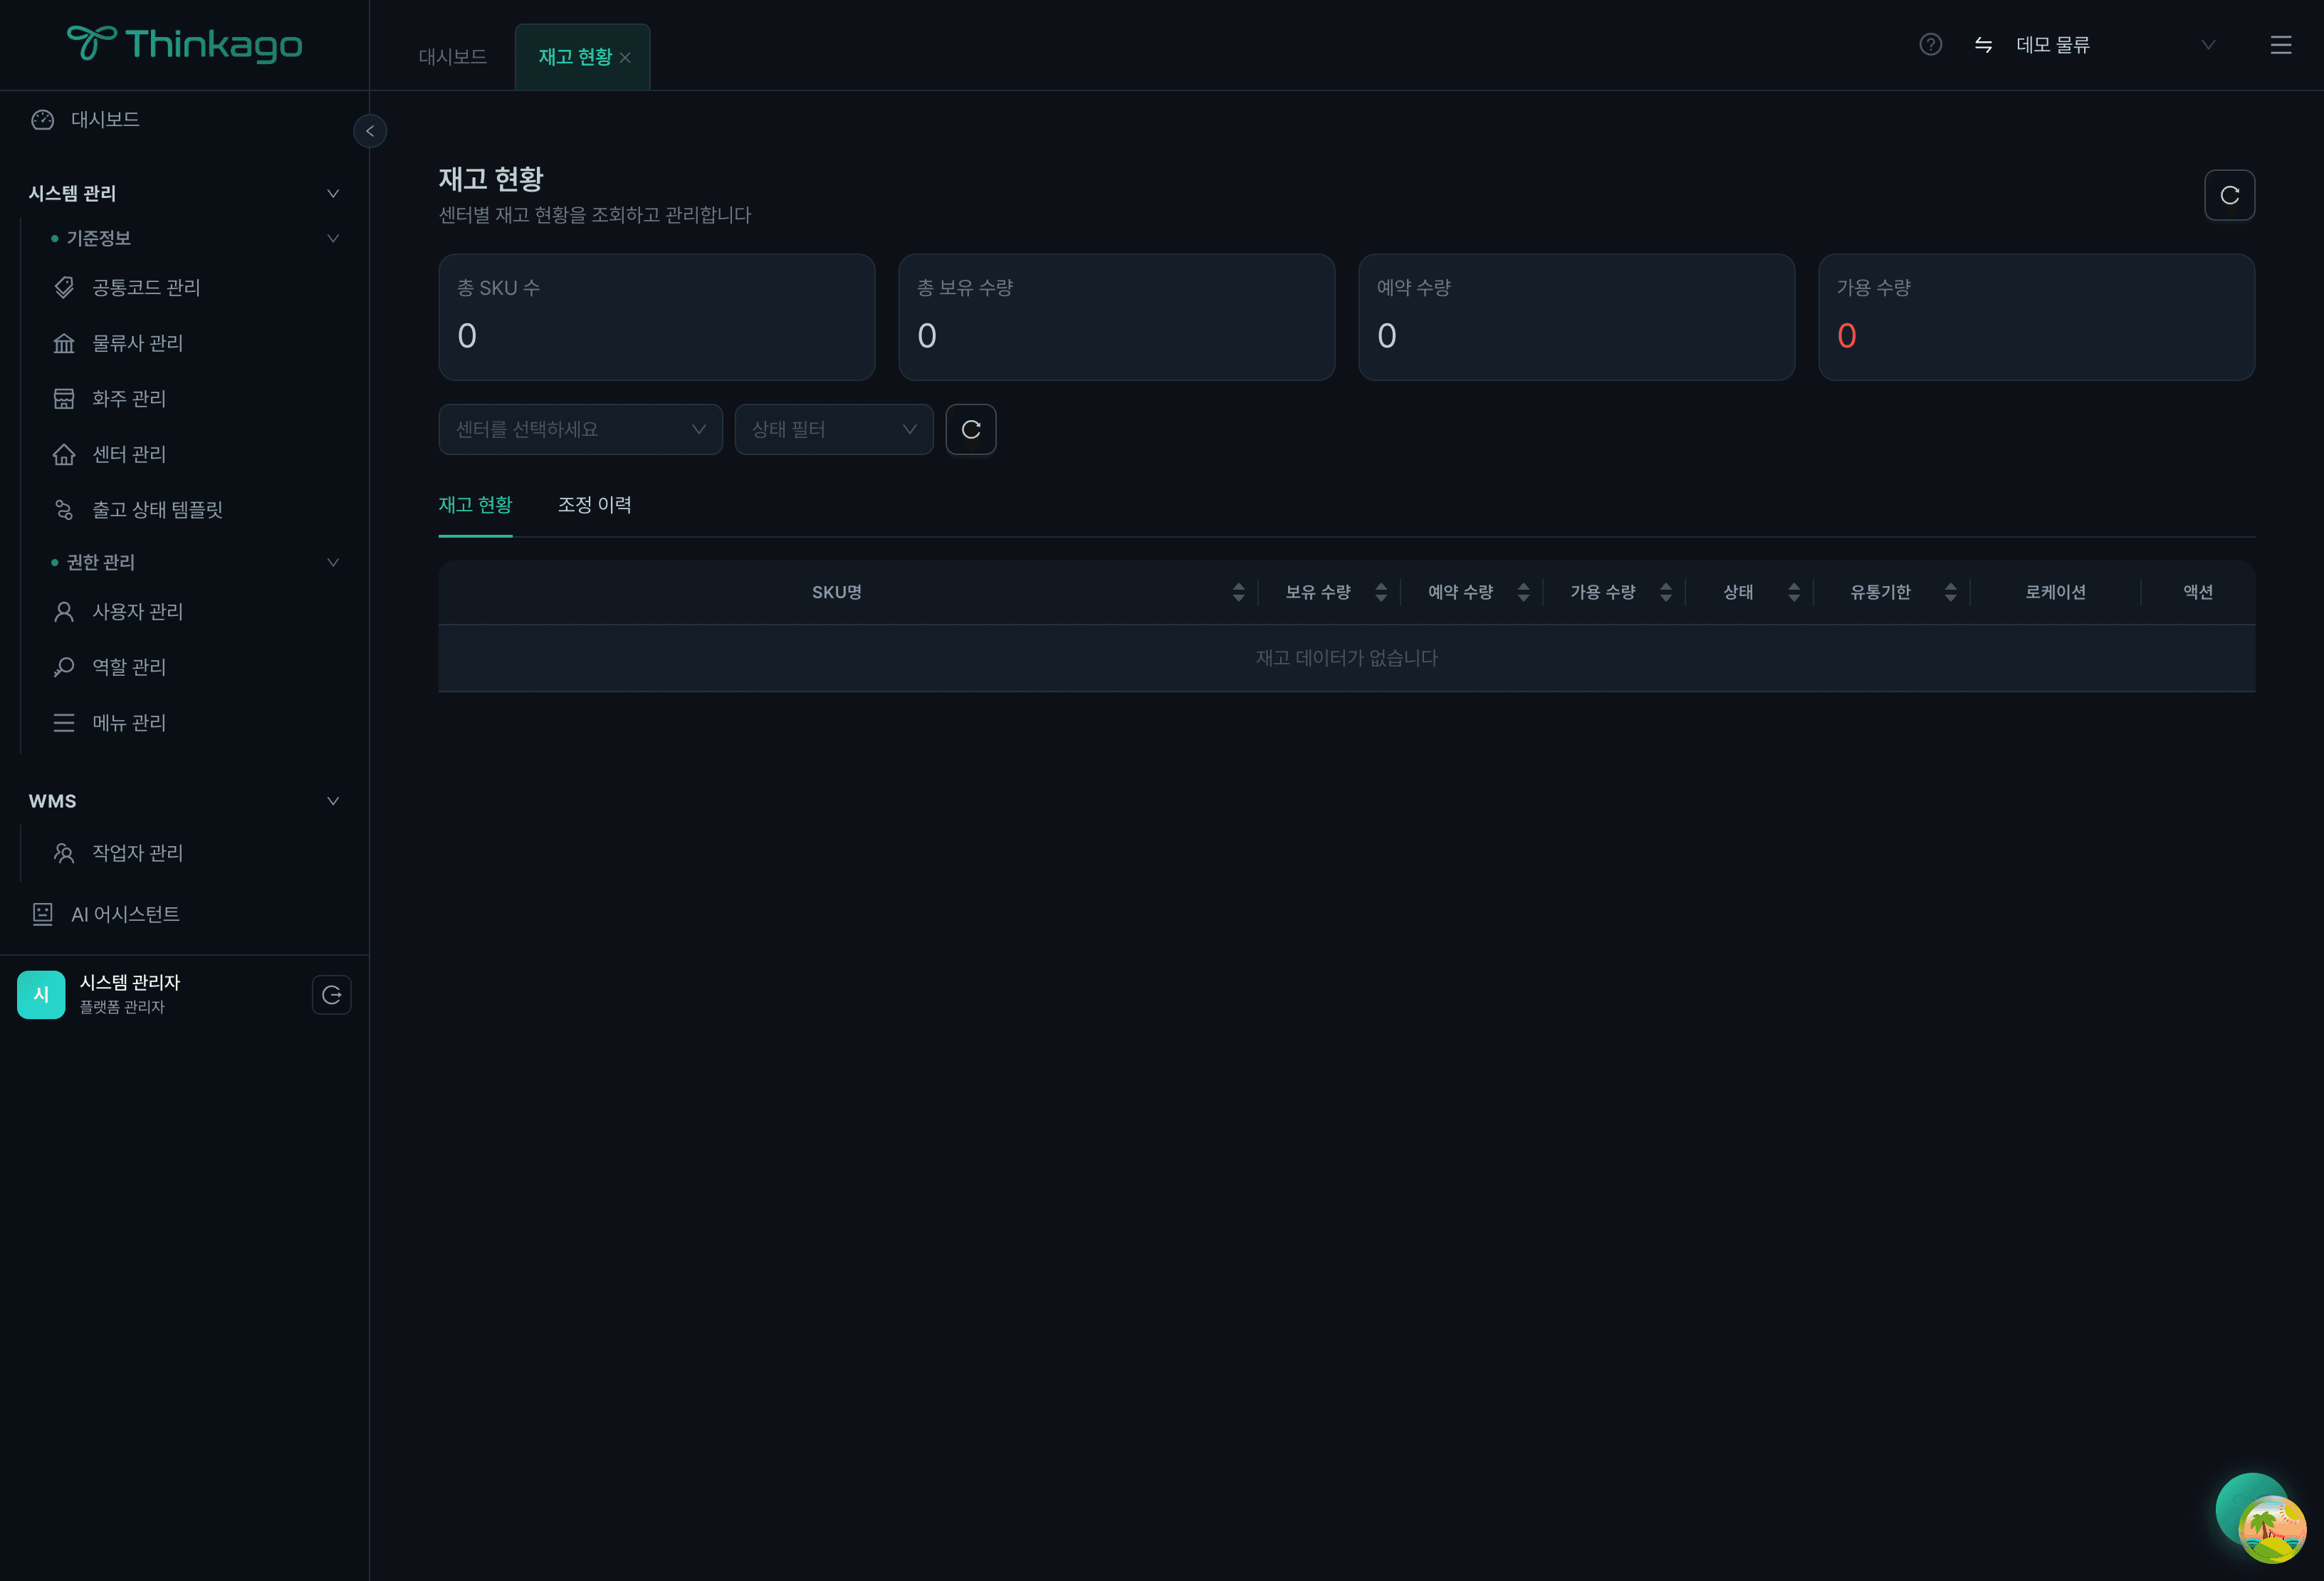The image size is (2324, 1581).
Task: Click the page refresh button beside 재고 현황 title
Action: point(2229,195)
